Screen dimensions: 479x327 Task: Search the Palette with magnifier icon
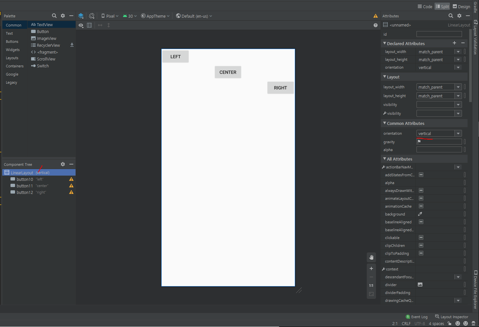(x=54, y=16)
